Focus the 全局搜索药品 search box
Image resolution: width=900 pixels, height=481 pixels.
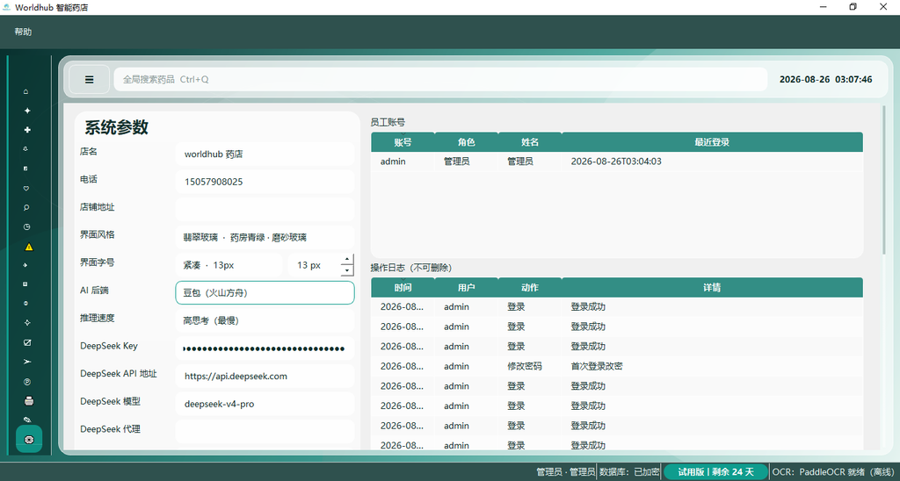440,79
